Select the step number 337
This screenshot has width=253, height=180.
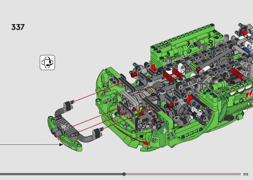coord(18,27)
